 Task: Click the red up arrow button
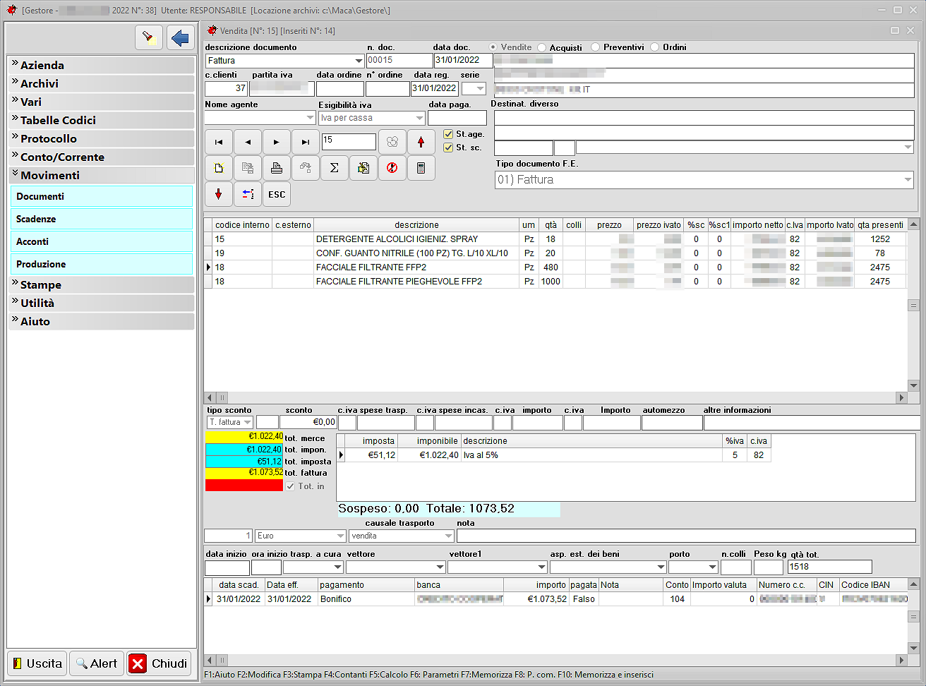(421, 142)
